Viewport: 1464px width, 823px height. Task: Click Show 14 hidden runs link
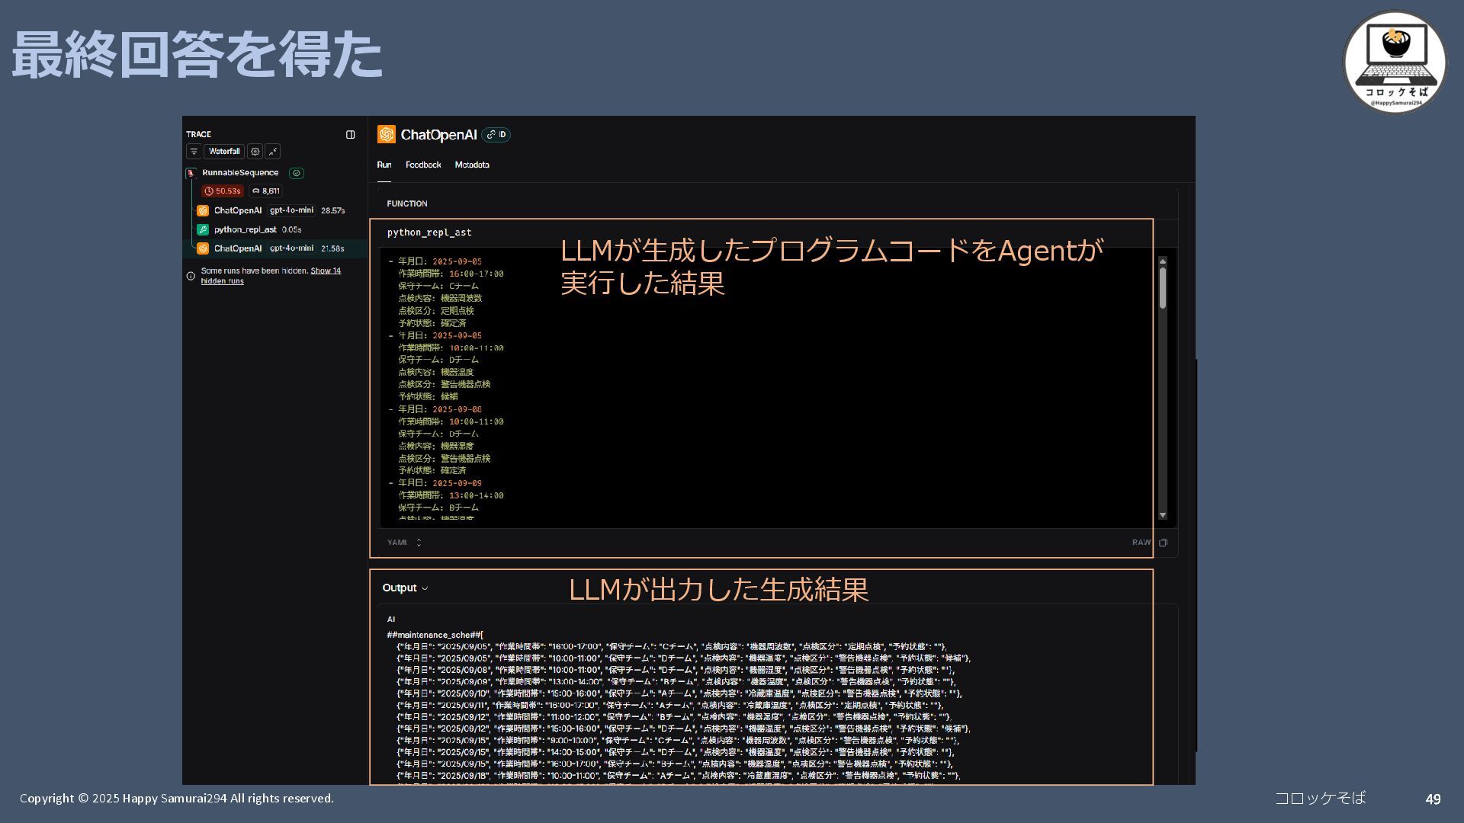[x=326, y=271]
